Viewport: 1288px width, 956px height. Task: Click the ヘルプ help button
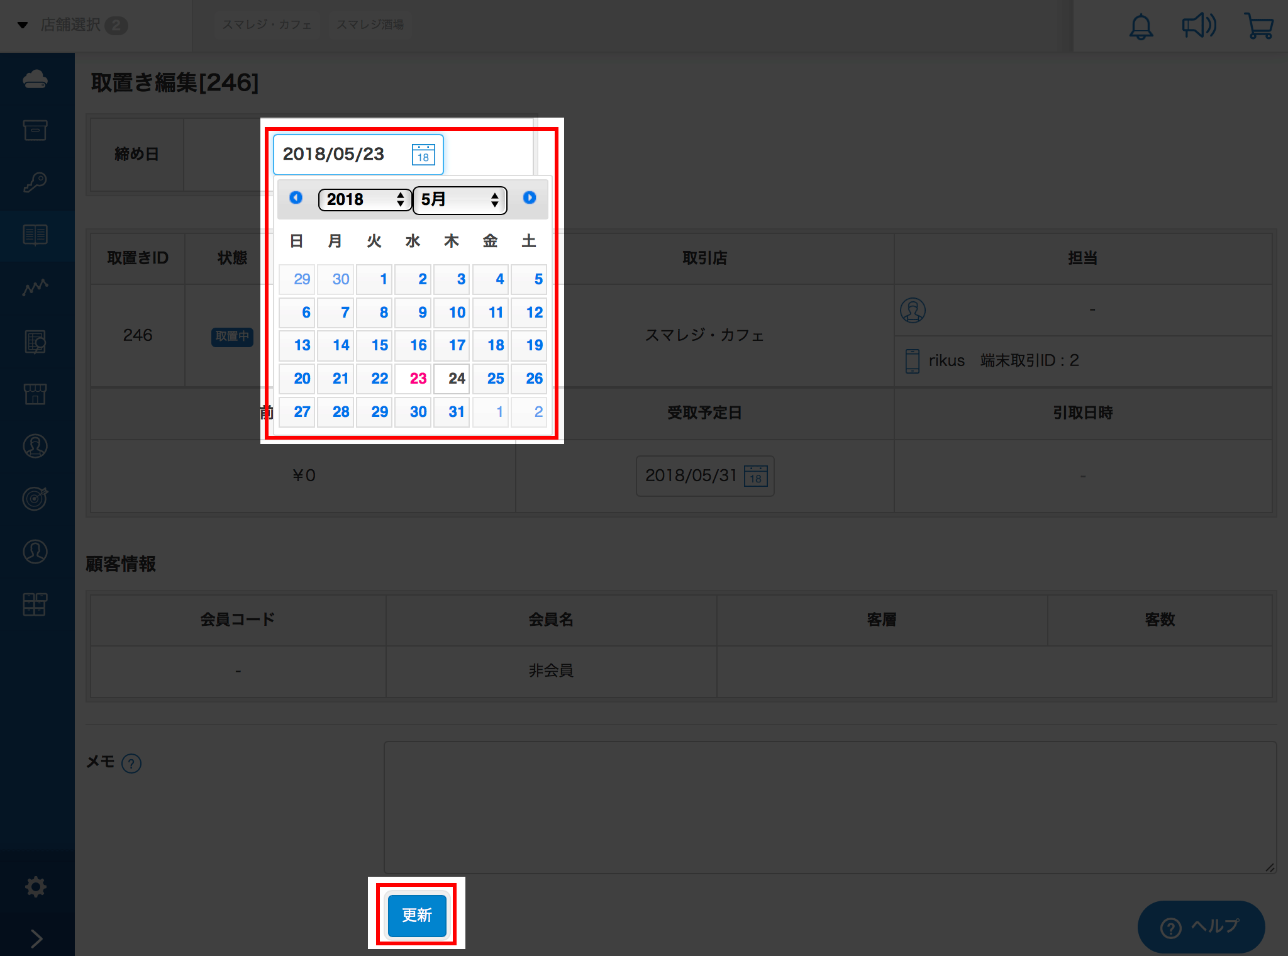[1201, 927]
